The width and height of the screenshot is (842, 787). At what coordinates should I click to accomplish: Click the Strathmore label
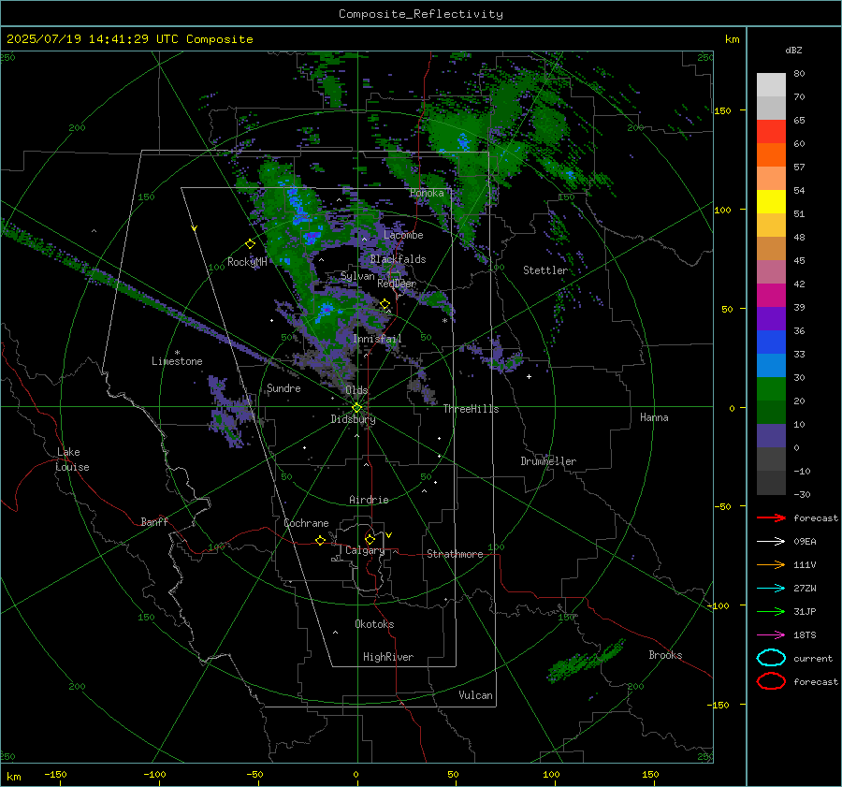455,554
